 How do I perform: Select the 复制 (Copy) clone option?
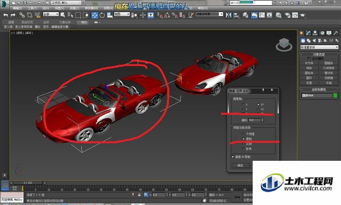pos(243,139)
